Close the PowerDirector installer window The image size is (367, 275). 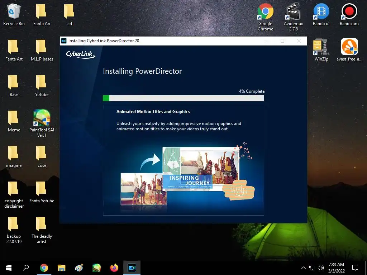299,41
